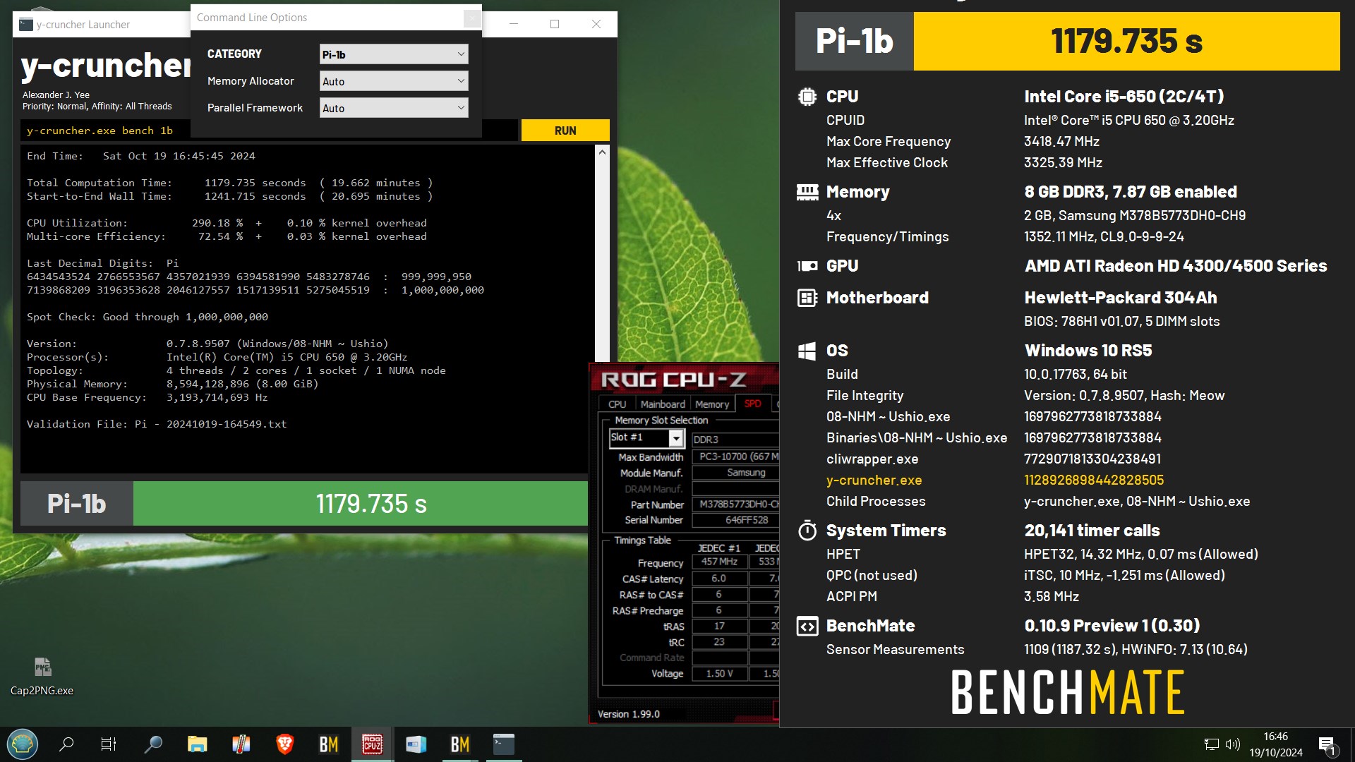This screenshot has height=762, width=1355.
Task: Switch to the CPU tab in CPU-Z
Action: pos(617,404)
